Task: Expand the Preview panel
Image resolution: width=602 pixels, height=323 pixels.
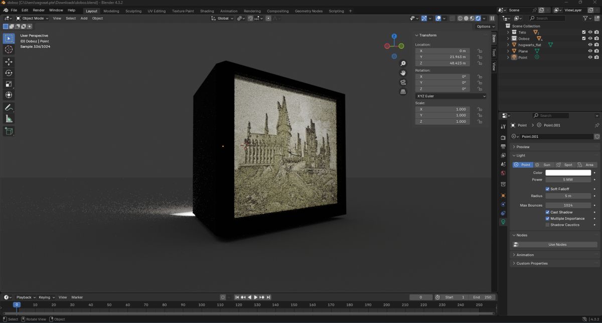Action: pyautogui.click(x=555, y=147)
